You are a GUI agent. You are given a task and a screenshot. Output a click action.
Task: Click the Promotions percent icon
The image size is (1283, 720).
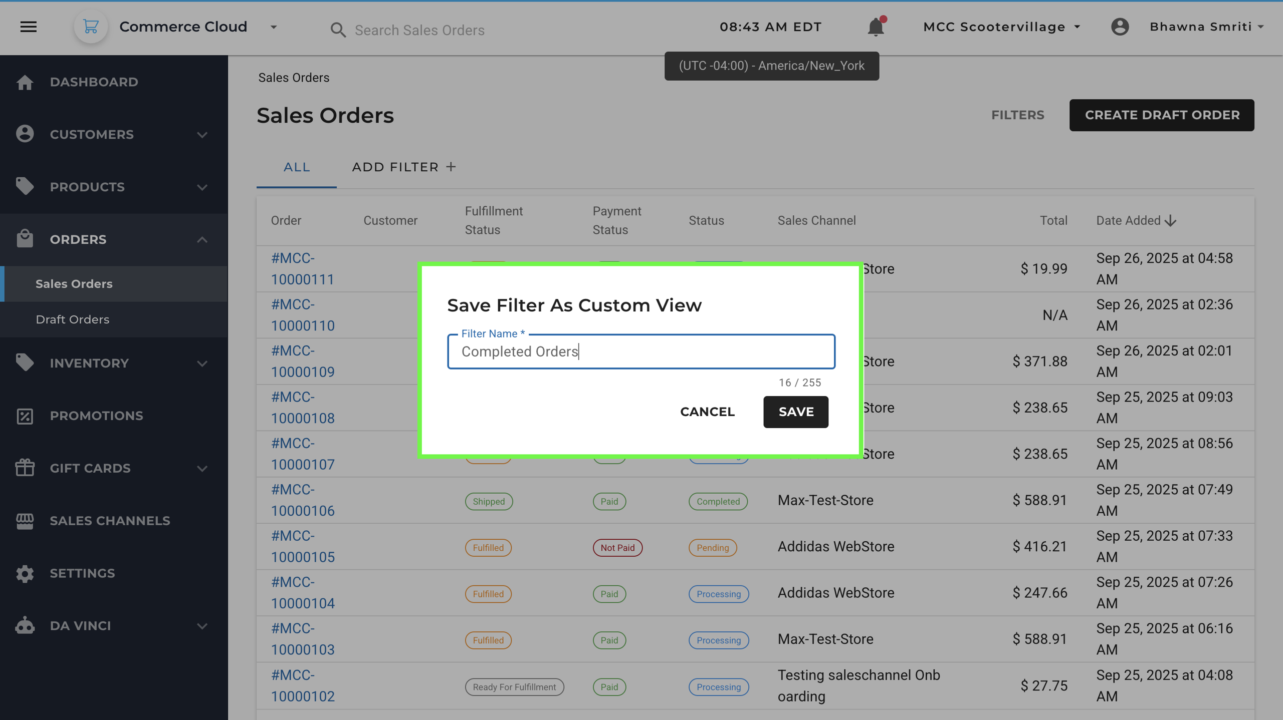tap(25, 416)
